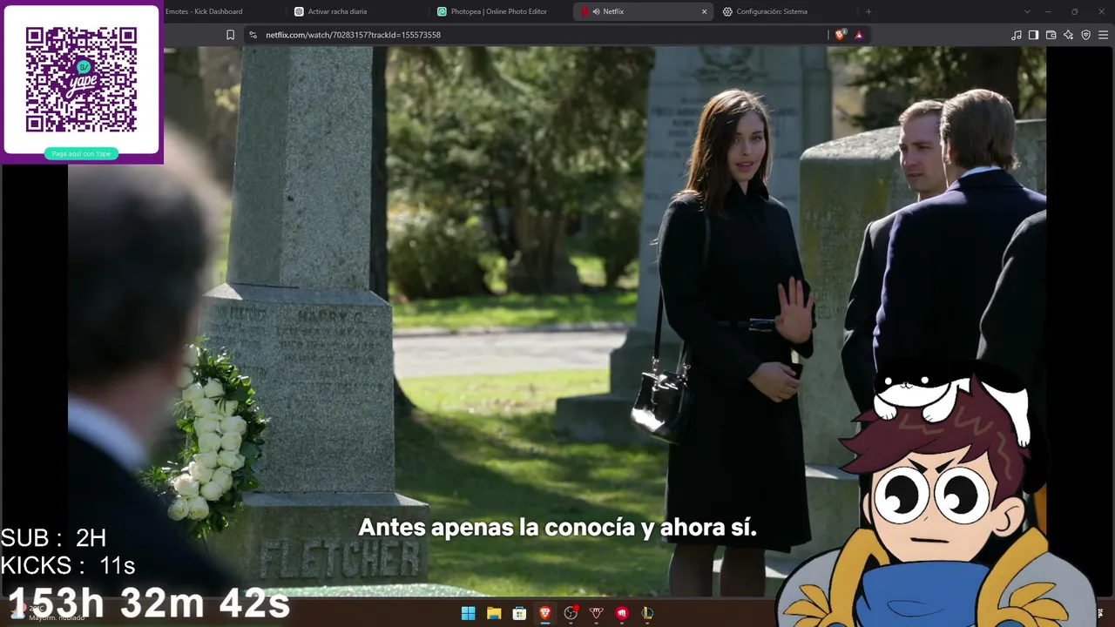Open the Brave VPN shield icon
The height and width of the screenshot is (627, 1115).
[1085, 35]
